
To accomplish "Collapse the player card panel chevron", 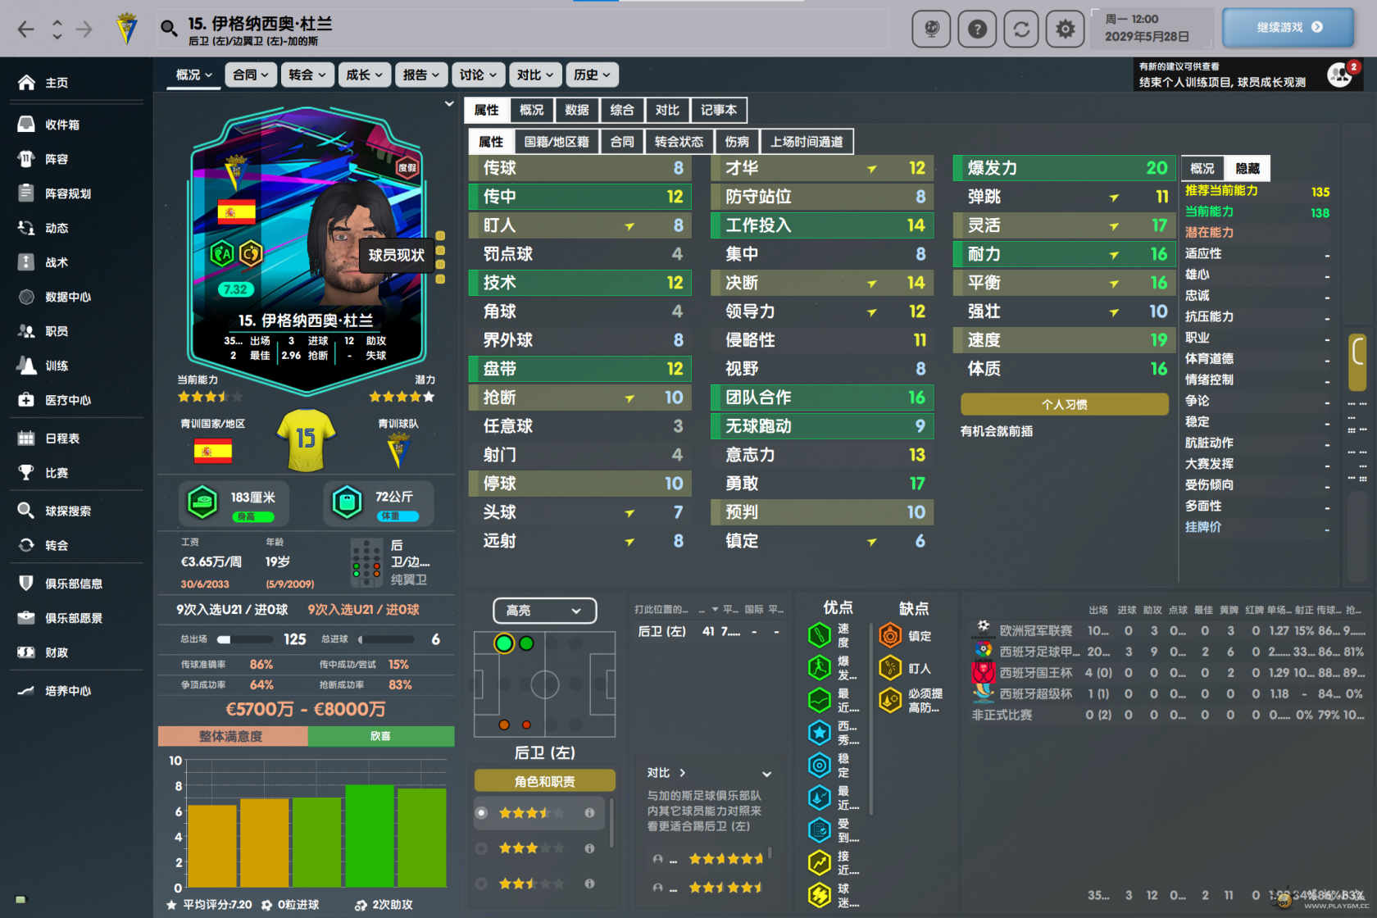I will pyautogui.click(x=448, y=104).
